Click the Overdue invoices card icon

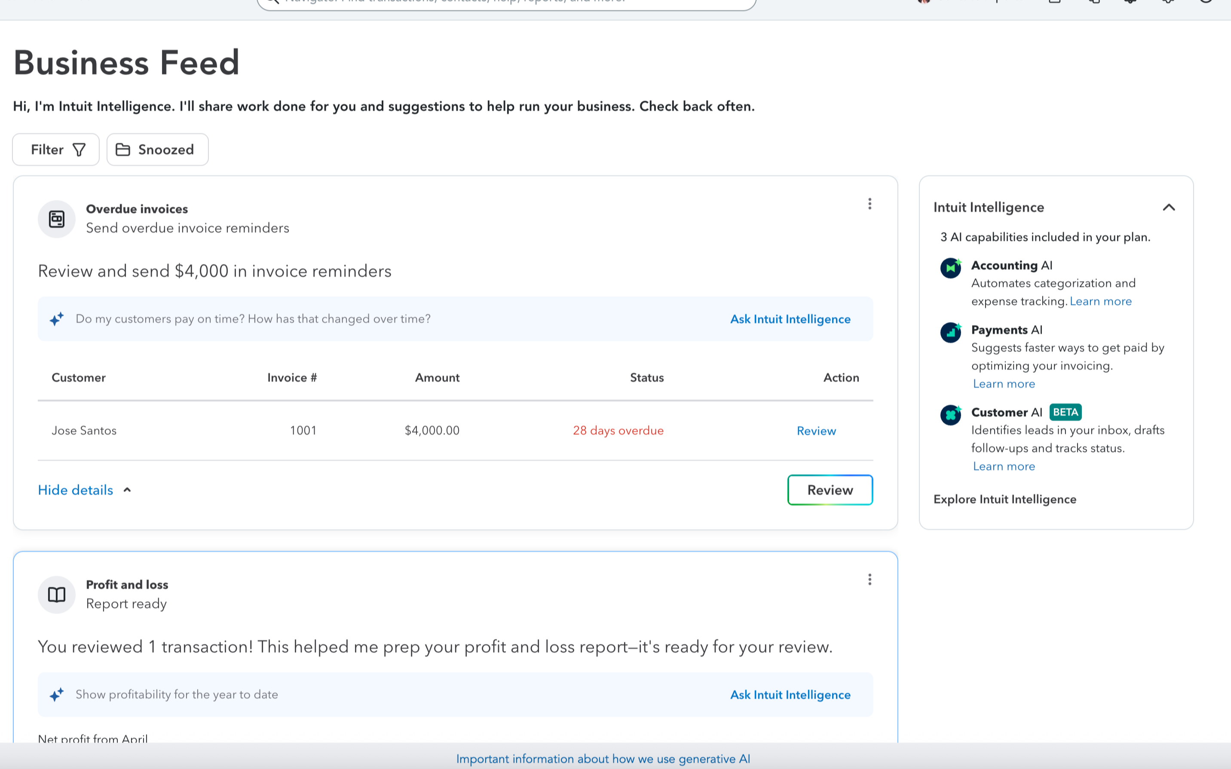pyautogui.click(x=56, y=219)
